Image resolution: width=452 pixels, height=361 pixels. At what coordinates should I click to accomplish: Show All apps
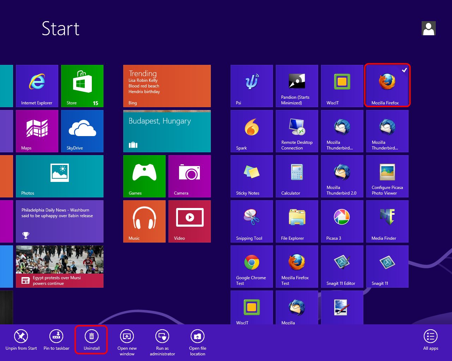(x=431, y=340)
